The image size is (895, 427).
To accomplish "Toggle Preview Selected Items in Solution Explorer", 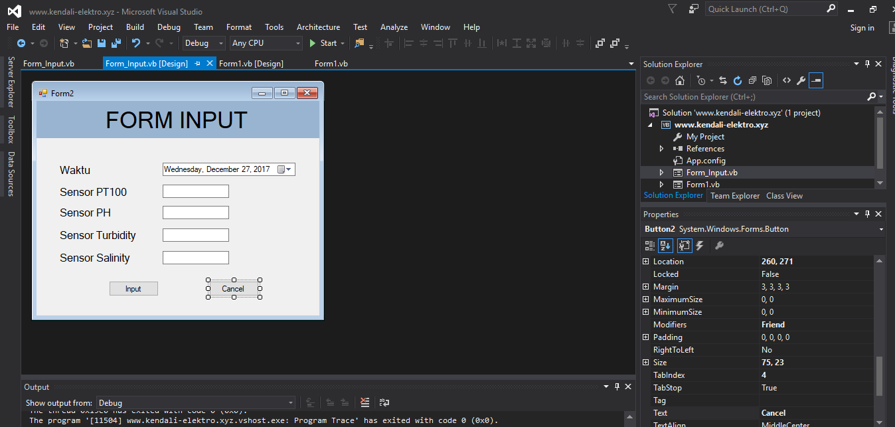I will pyautogui.click(x=816, y=80).
